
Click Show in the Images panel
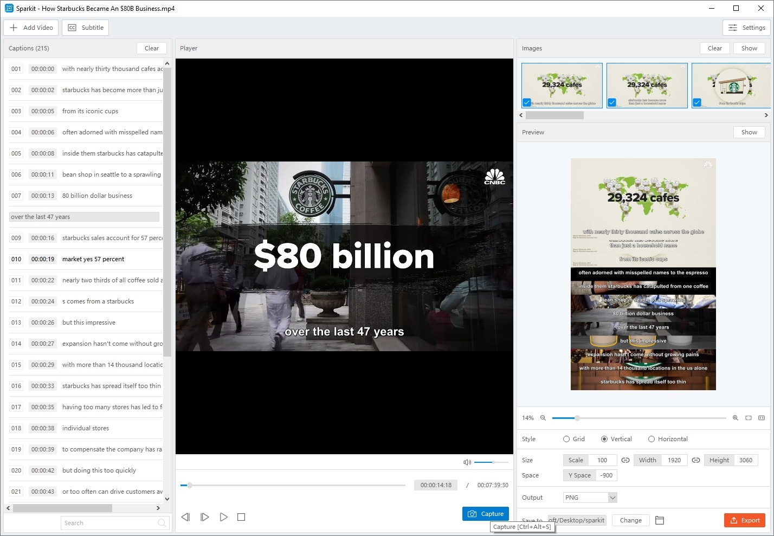coord(749,48)
